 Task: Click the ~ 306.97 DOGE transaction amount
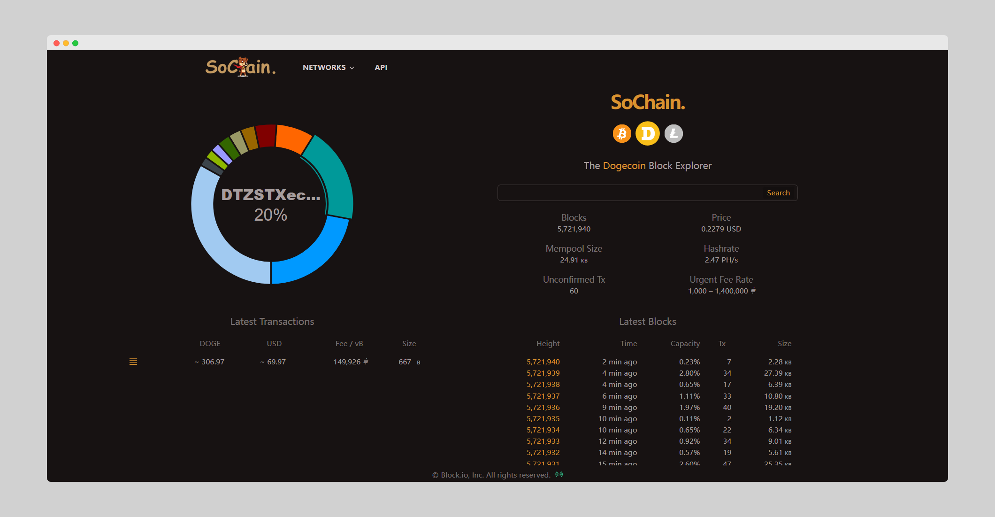coord(209,362)
